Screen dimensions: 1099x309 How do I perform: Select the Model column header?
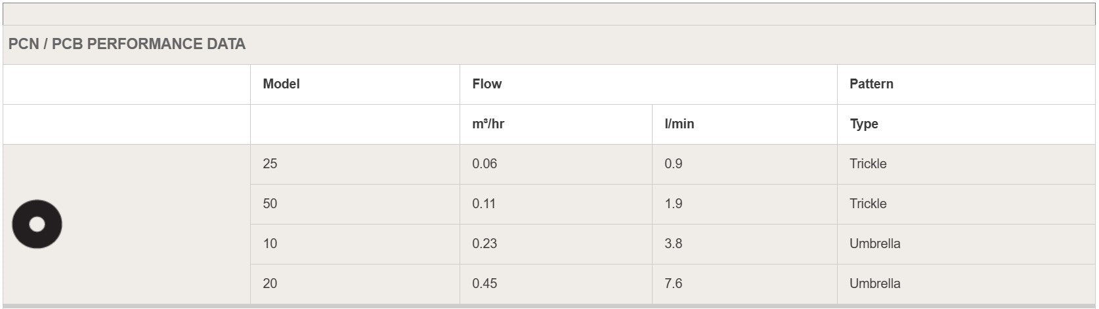pyautogui.click(x=281, y=84)
